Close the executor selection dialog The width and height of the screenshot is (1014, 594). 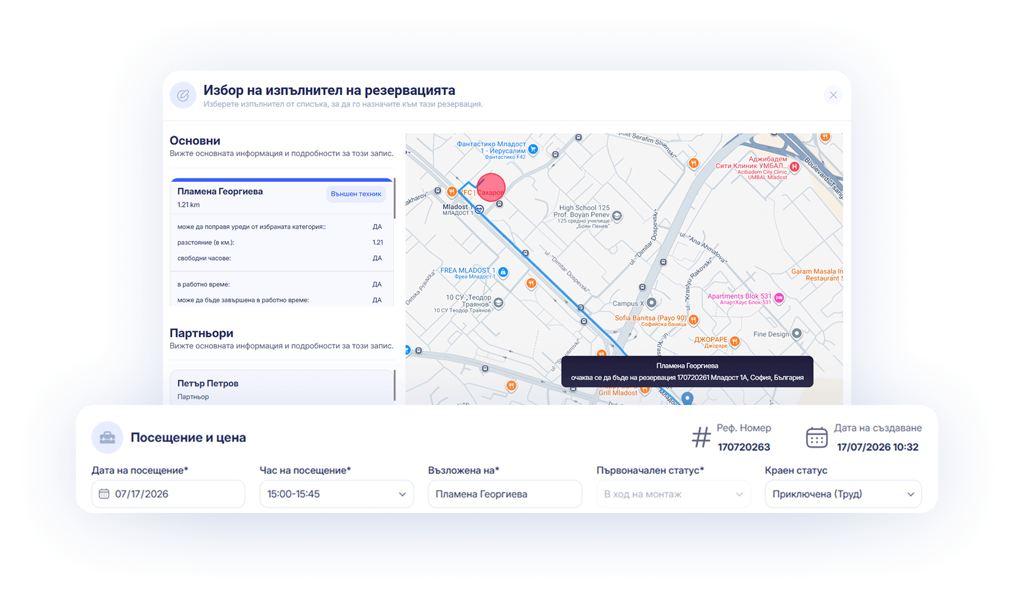click(x=833, y=95)
